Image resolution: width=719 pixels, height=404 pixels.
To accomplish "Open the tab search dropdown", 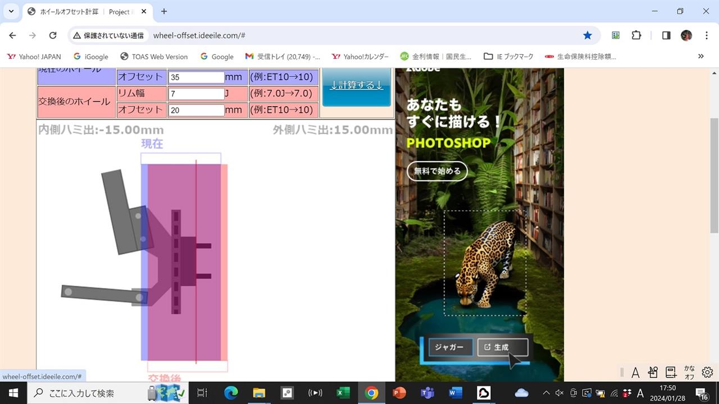I will [11, 11].
